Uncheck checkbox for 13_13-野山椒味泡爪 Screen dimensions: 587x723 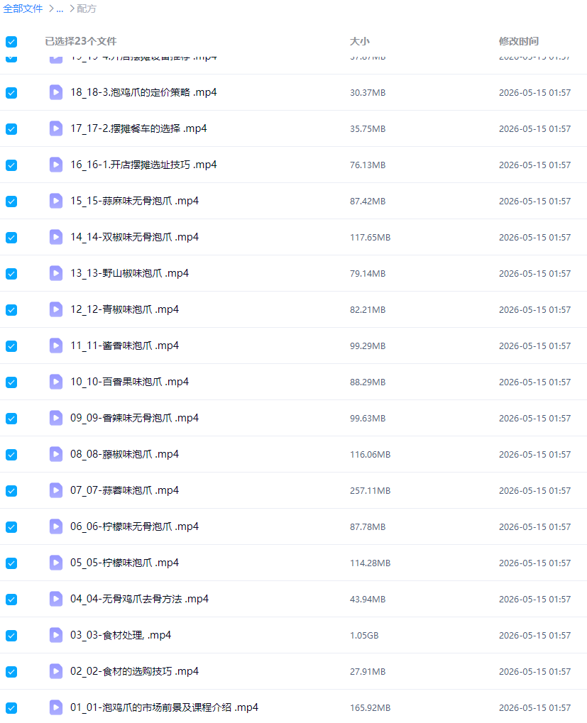pos(11,273)
